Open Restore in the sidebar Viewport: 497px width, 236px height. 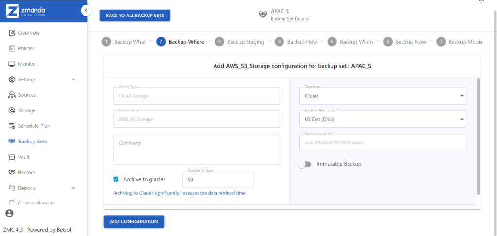point(27,173)
